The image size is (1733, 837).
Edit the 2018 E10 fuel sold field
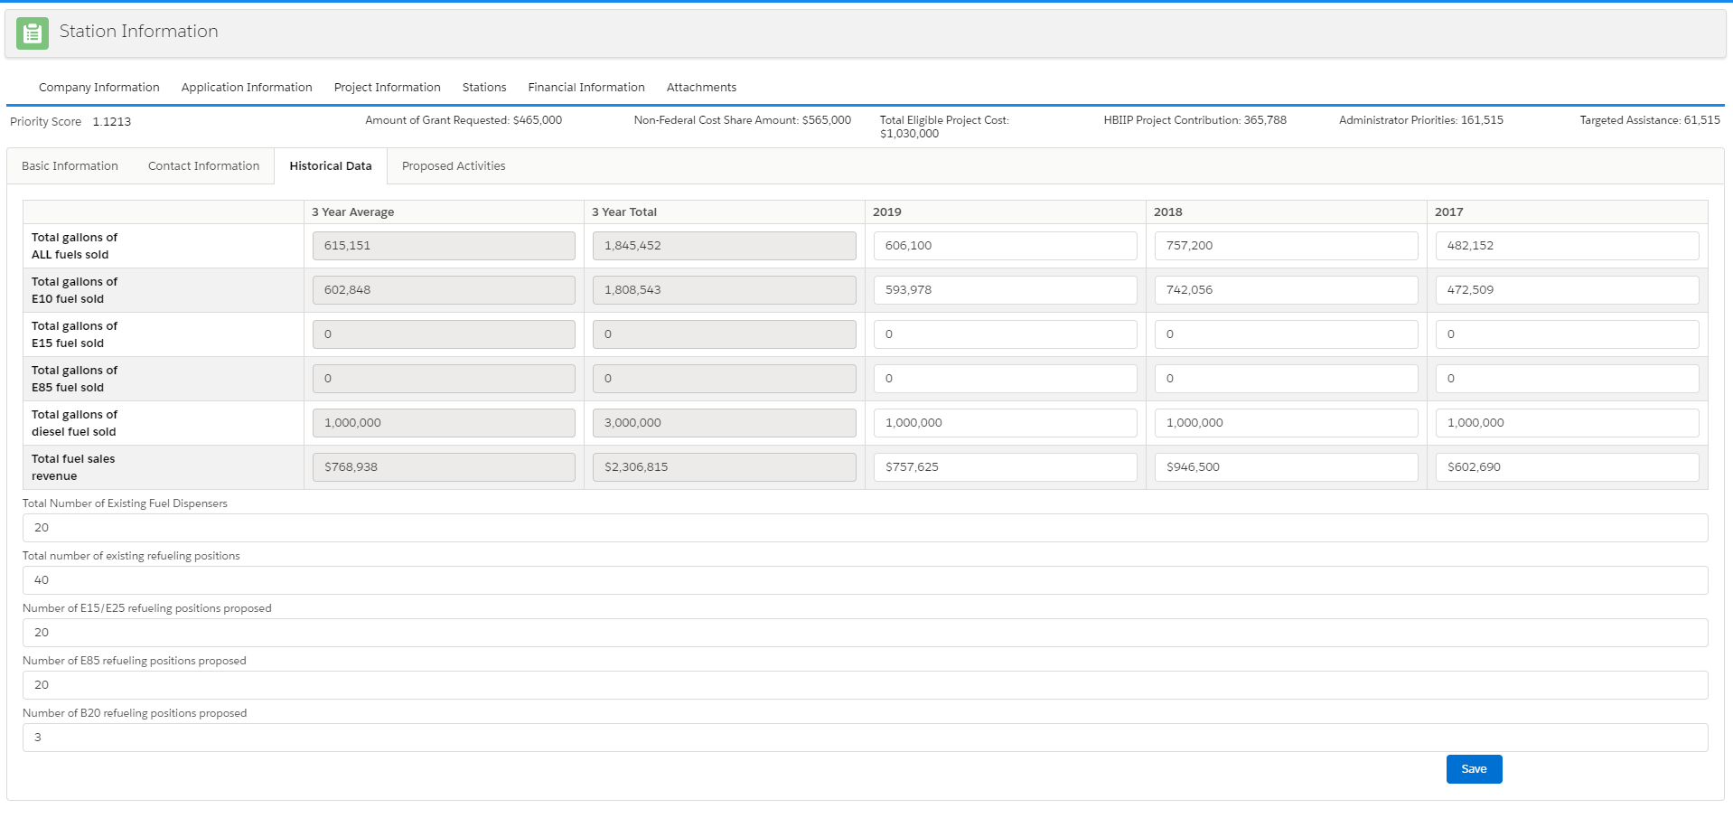click(1285, 290)
